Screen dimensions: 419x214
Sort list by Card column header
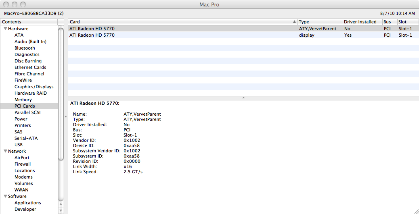[183, 22]
